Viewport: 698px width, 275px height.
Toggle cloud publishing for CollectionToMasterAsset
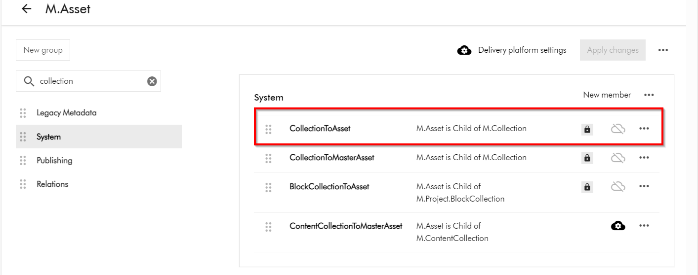(x=617, y=158)
